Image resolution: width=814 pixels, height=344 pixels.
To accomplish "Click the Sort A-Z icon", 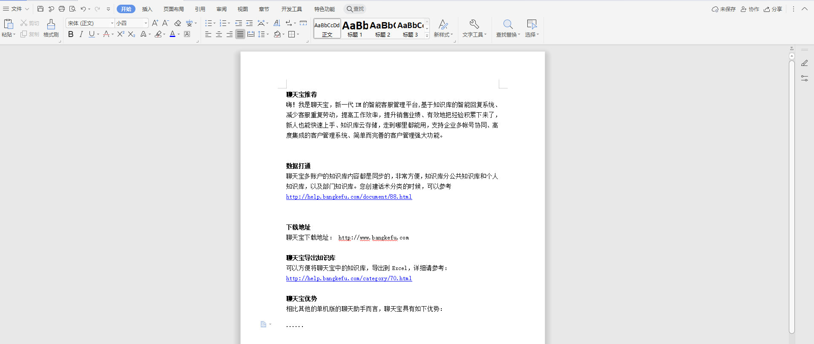I will click(x=277, y=23).
